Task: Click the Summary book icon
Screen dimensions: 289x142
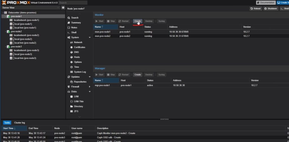Action: point(69,23)
